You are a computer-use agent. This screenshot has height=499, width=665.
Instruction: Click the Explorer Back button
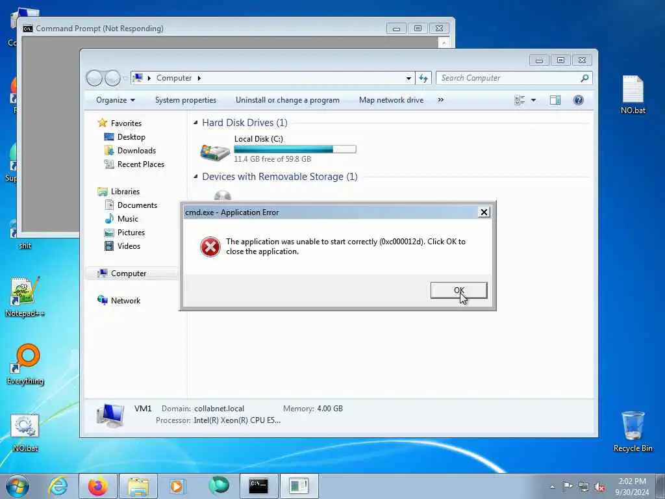pyautogui.click(x=94, y=78)
